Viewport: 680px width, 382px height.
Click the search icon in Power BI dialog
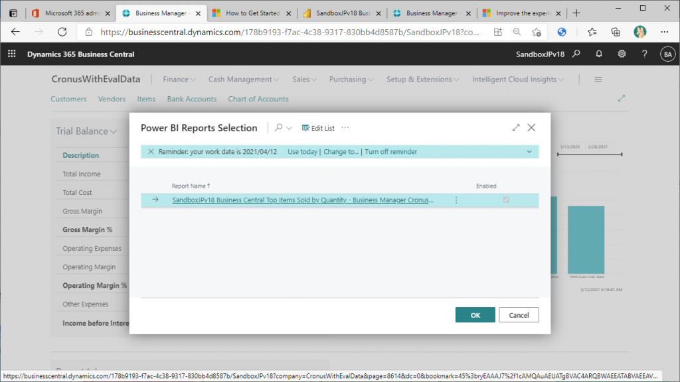tap(278, 128)
